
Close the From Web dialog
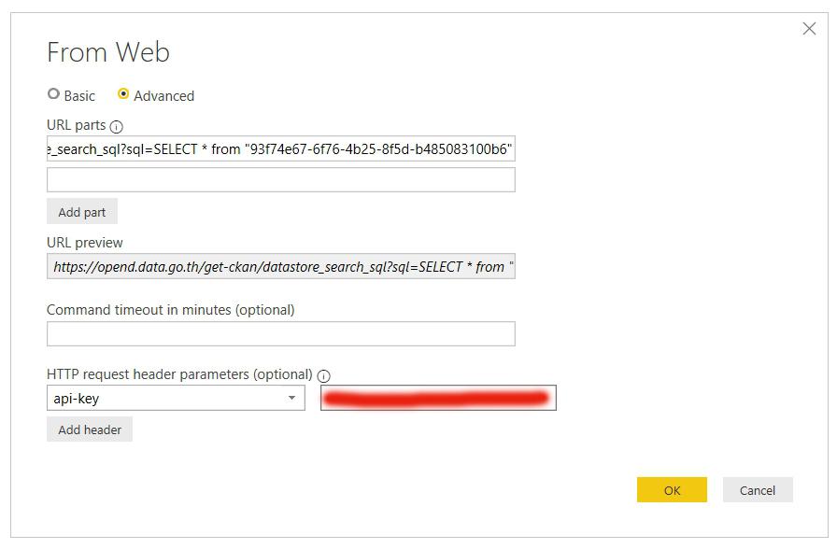[809, 29]
